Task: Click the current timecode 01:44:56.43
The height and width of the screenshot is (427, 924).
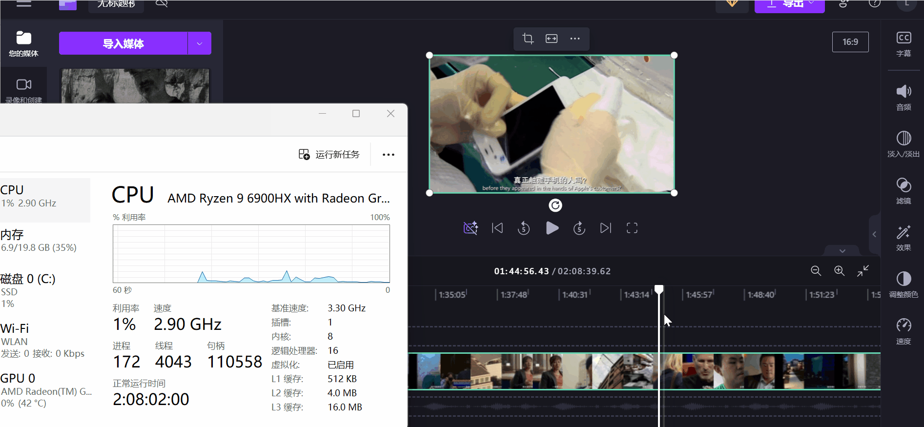Action: tap(521, 271)
